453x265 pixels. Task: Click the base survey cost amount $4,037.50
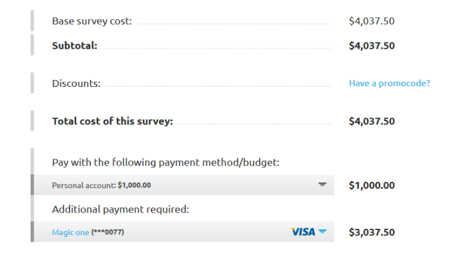(x=372, y=21)
